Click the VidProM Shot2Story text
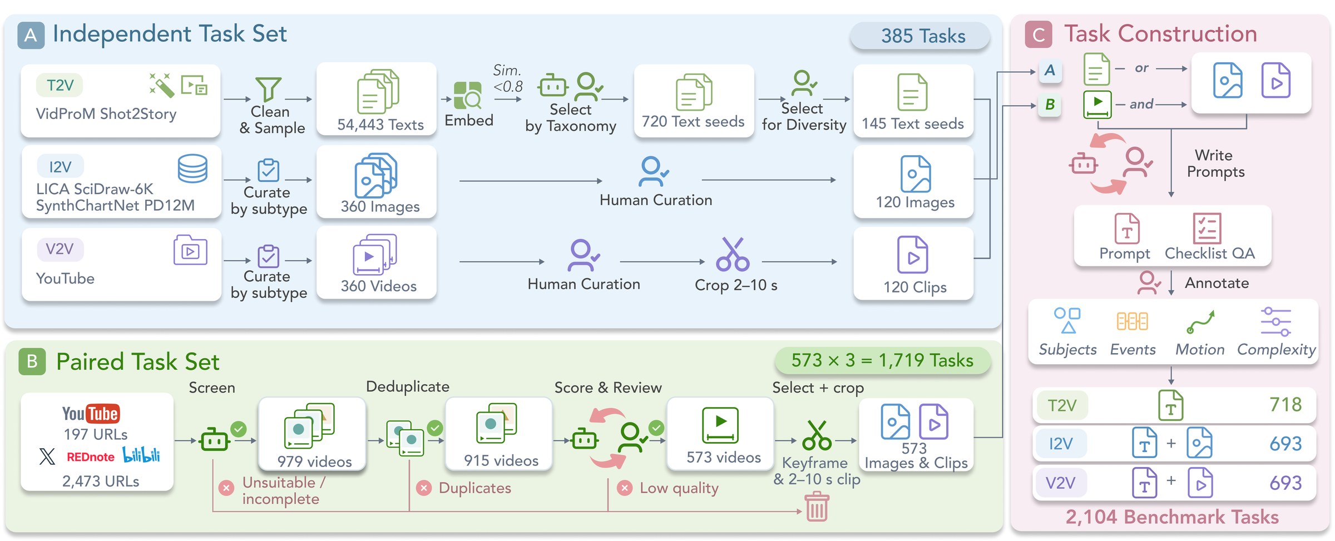Screen dimensions: 1335x541 click(106, 114)
